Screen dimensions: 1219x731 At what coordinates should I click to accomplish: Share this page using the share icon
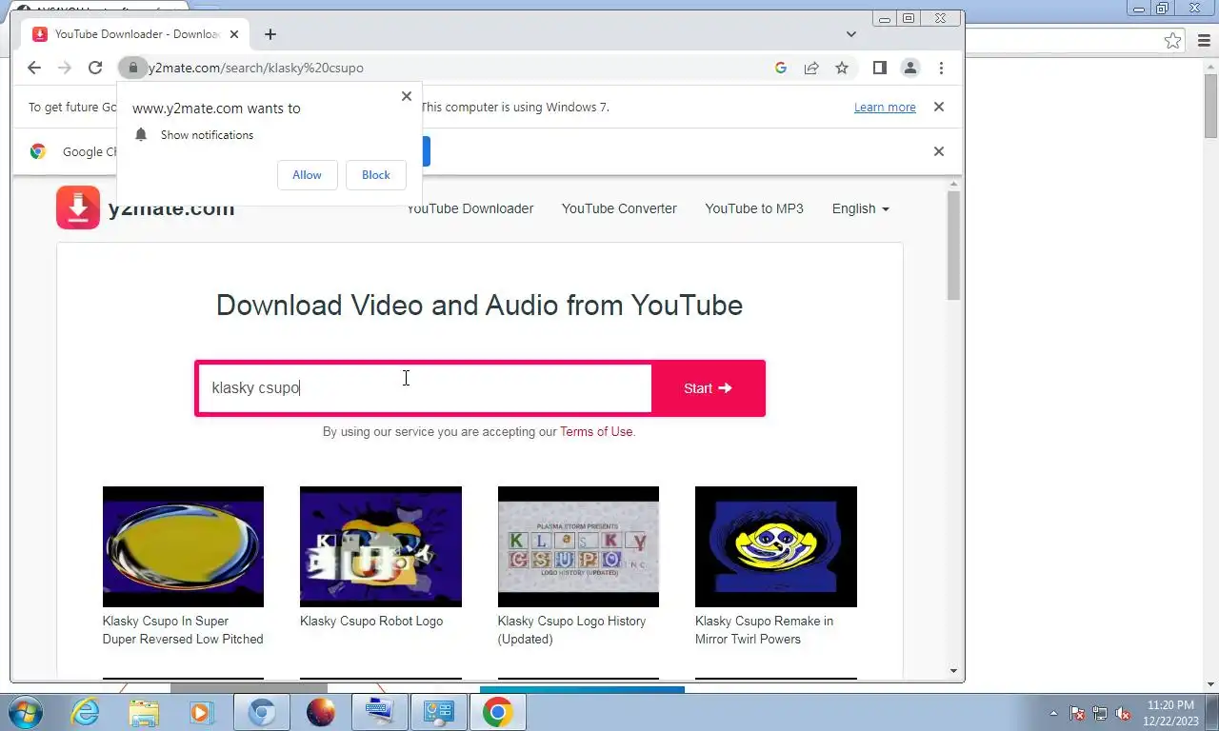[811, 68]
